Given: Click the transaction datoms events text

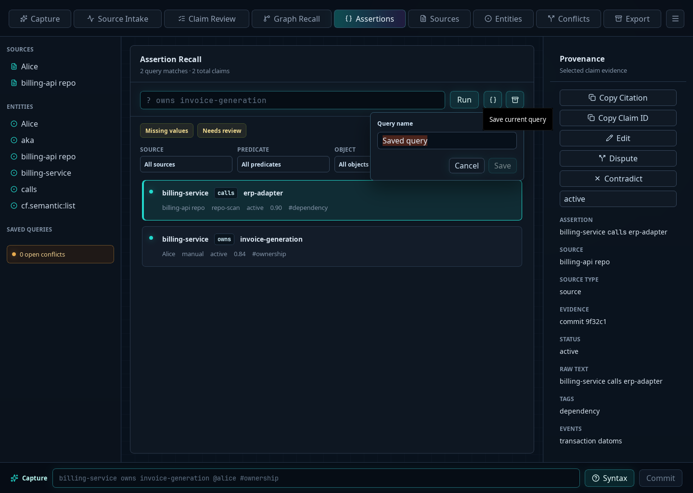Looking at the screenshot, I should click(x=590, y=441).
